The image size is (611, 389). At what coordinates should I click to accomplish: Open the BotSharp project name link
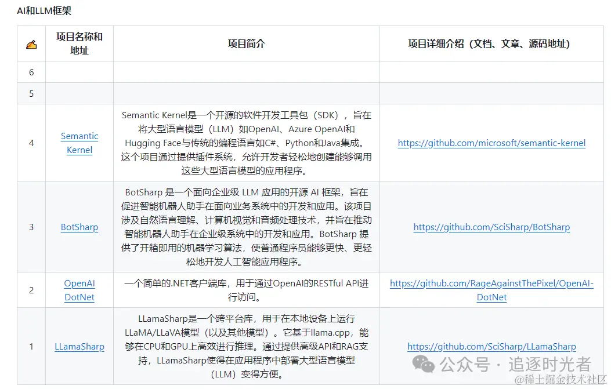[x=79, y=227]
